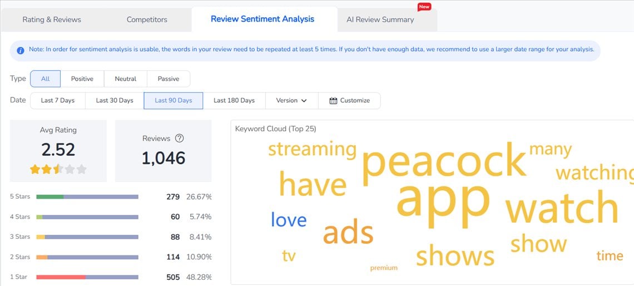Click the 3 Stars percentage 8.41%

coord(201,237)
